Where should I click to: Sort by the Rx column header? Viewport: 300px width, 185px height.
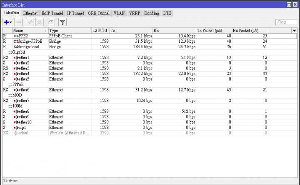tap(175, 30)
